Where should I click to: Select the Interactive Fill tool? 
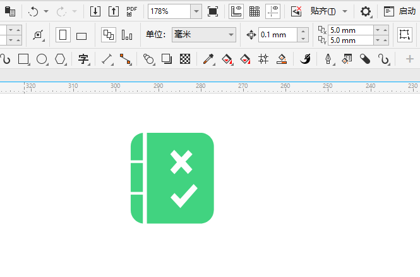(x=227, y=59)
